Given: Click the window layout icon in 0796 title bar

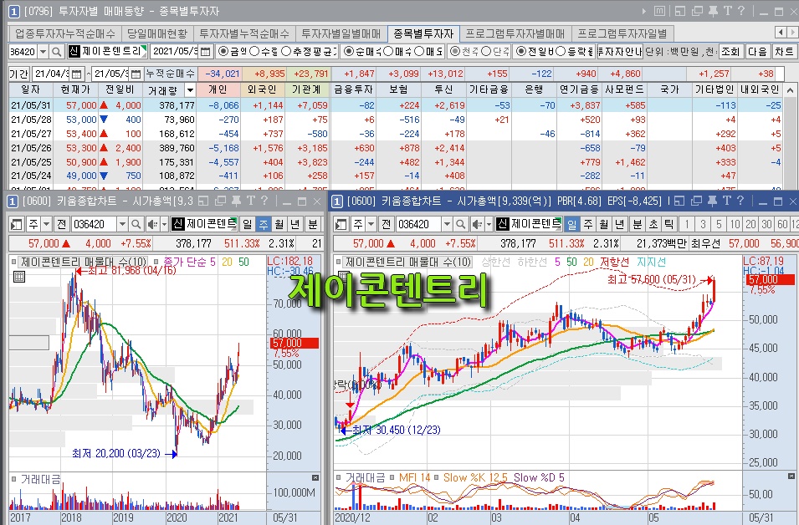Looking at the screenshot, I should tap(679, 11).
